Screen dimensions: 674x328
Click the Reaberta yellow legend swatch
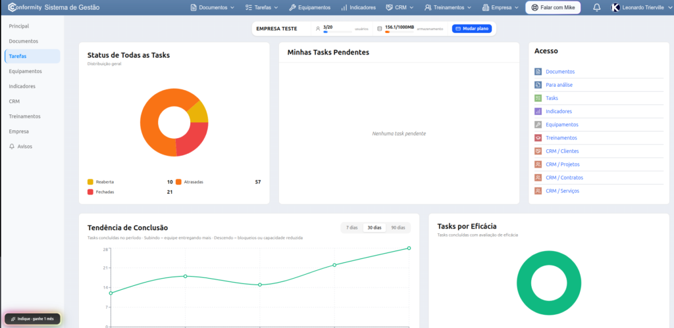pyautogui.click(x=90, y=182)
